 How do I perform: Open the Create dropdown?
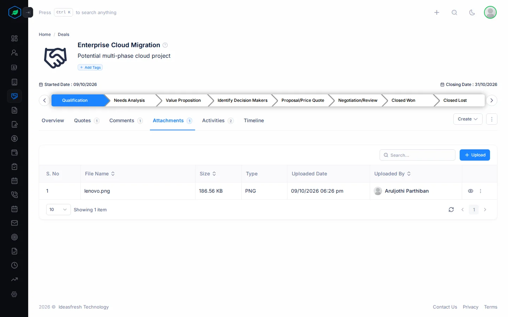pos(468,119)
